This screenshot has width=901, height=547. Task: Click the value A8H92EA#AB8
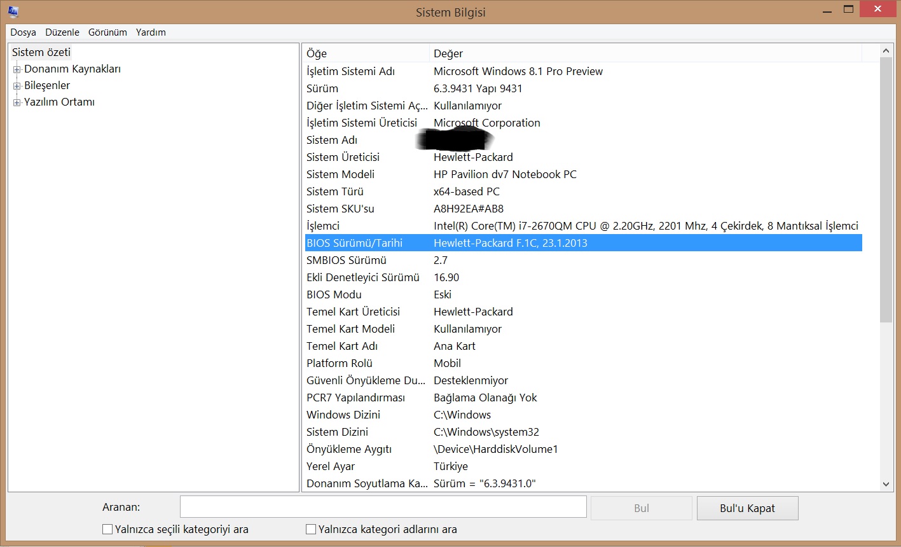pyautogui.click(x=469, y=209)
